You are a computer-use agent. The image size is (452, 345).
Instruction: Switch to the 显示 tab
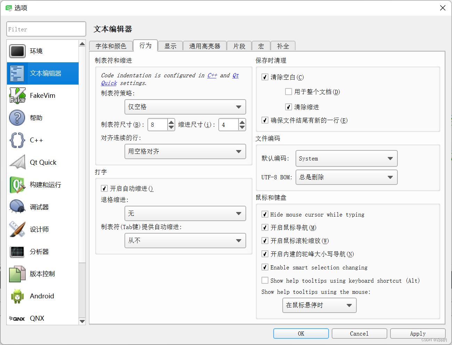(170, 46)
